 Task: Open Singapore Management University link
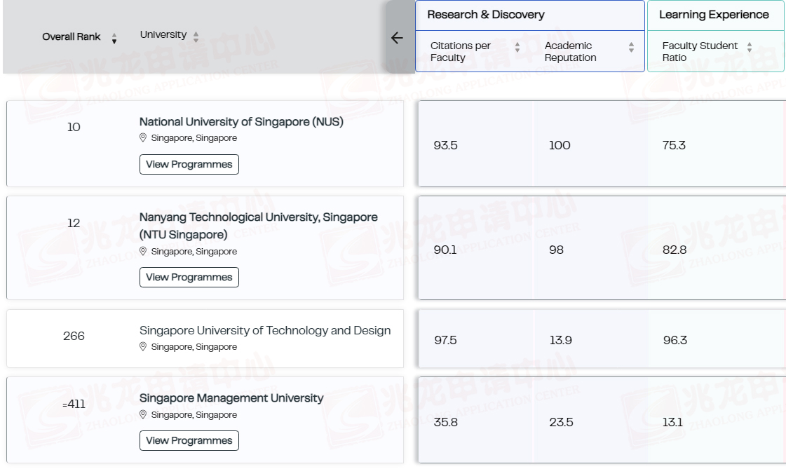pos(231,398)
